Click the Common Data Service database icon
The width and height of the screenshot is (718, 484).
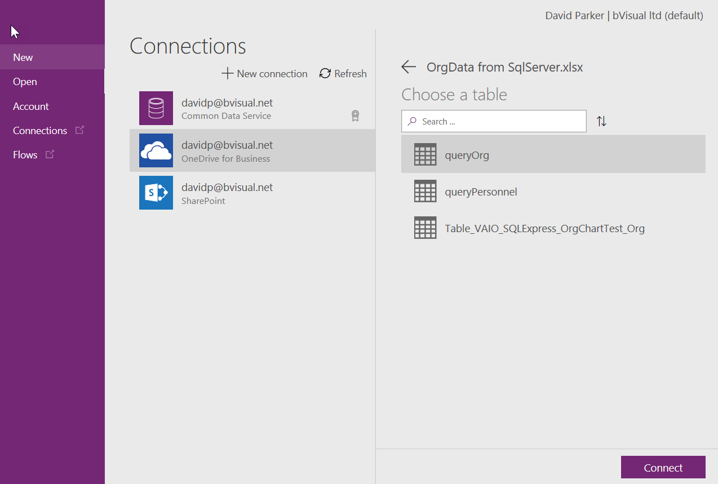tap(156, 108)
